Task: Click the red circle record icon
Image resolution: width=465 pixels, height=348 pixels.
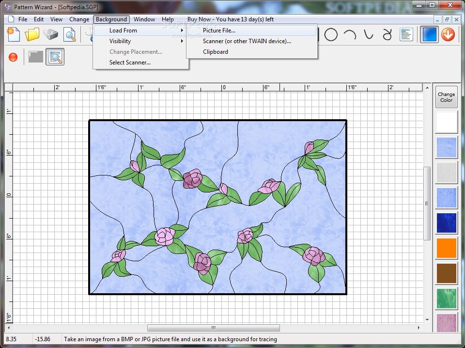Action: (x=13, y=57)
